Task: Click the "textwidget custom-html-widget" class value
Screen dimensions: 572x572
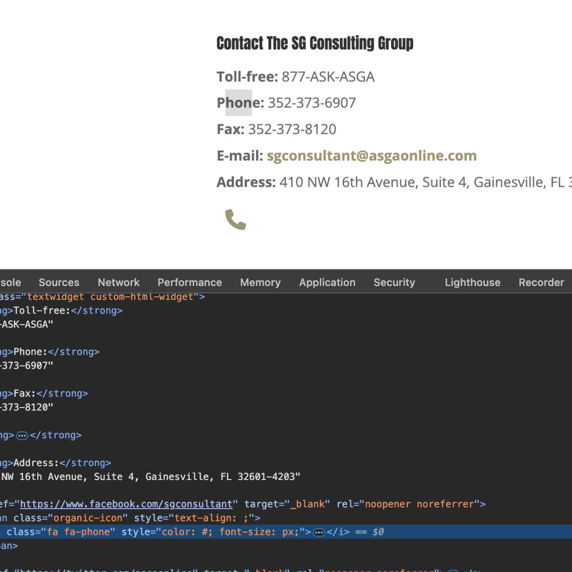Action: click(x=110, y=296)
